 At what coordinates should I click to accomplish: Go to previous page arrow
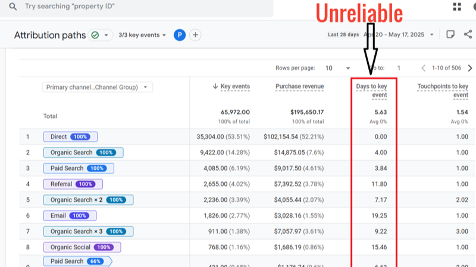point(423,68)
